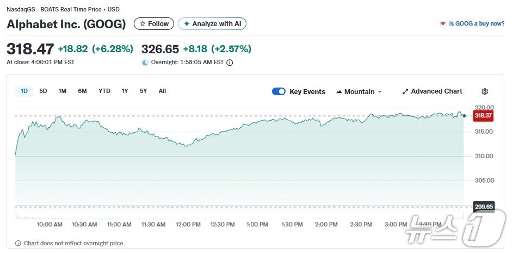Click the 299.65 previous close marker
Viewport: 513px width, 254px height.
pos(483,207)
